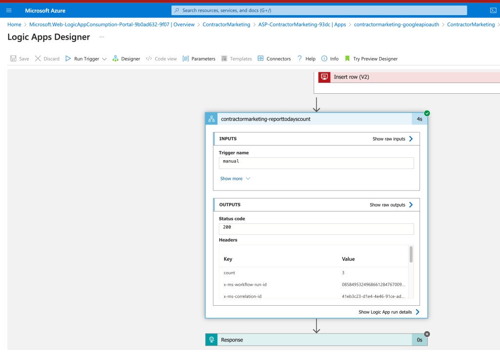This screenshot has height=357, width=500.
Task: Click the Value column header
Action: [x=348, y=259]
